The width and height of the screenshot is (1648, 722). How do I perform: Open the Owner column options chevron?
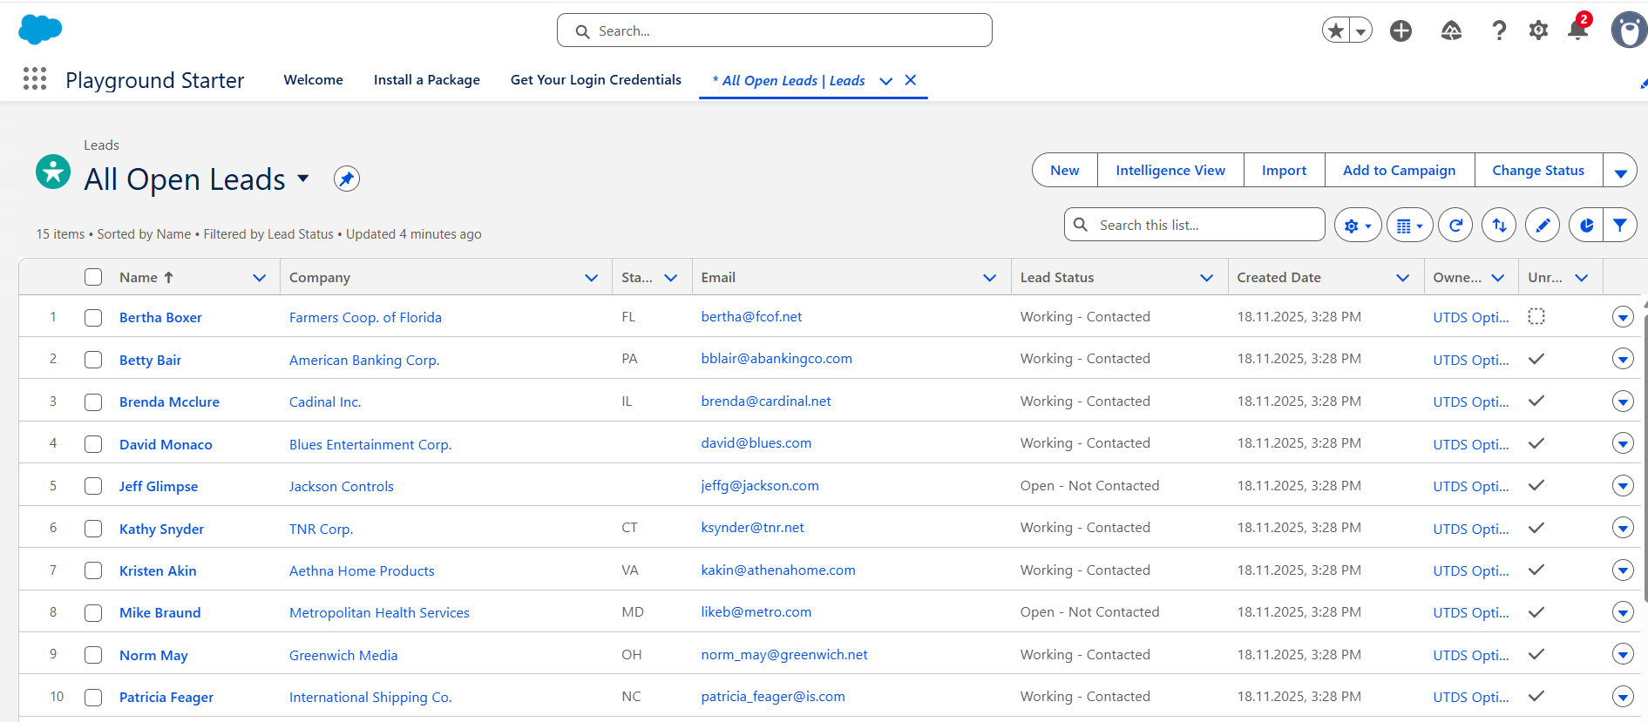[1497, 278]
